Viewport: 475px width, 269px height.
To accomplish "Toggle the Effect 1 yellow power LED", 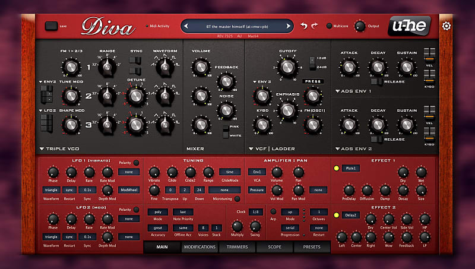I will pos(336,169).
